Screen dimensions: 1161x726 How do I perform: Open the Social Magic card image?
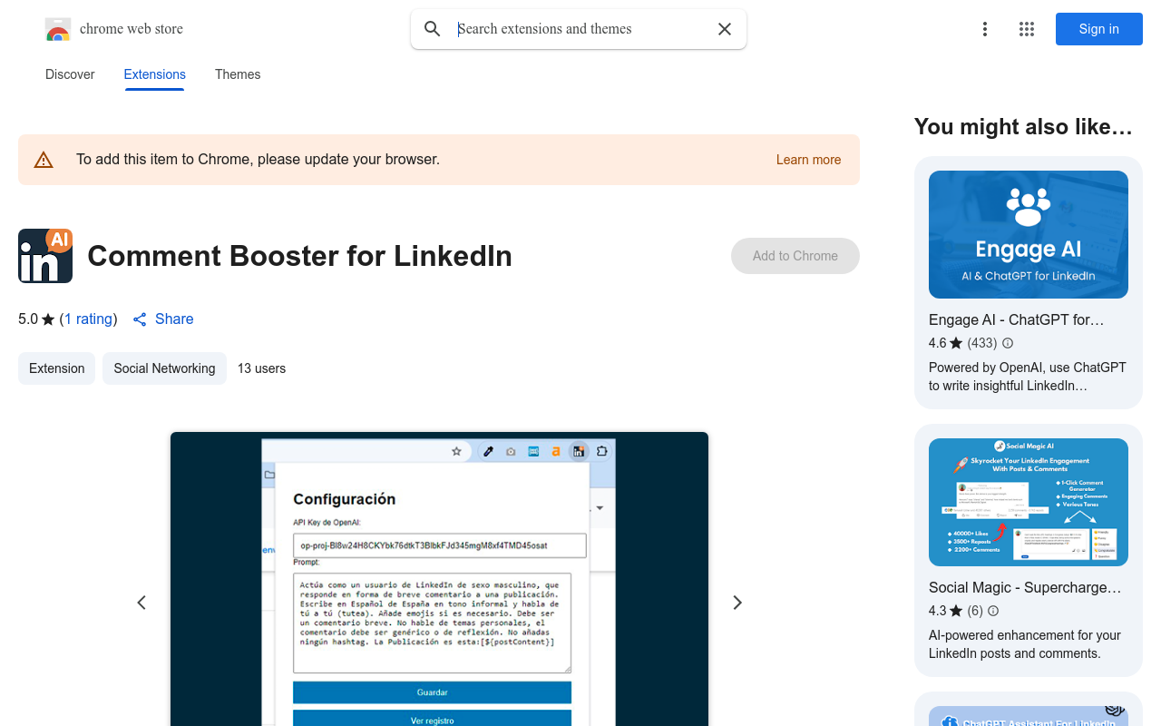click(x=1029, y=502)
